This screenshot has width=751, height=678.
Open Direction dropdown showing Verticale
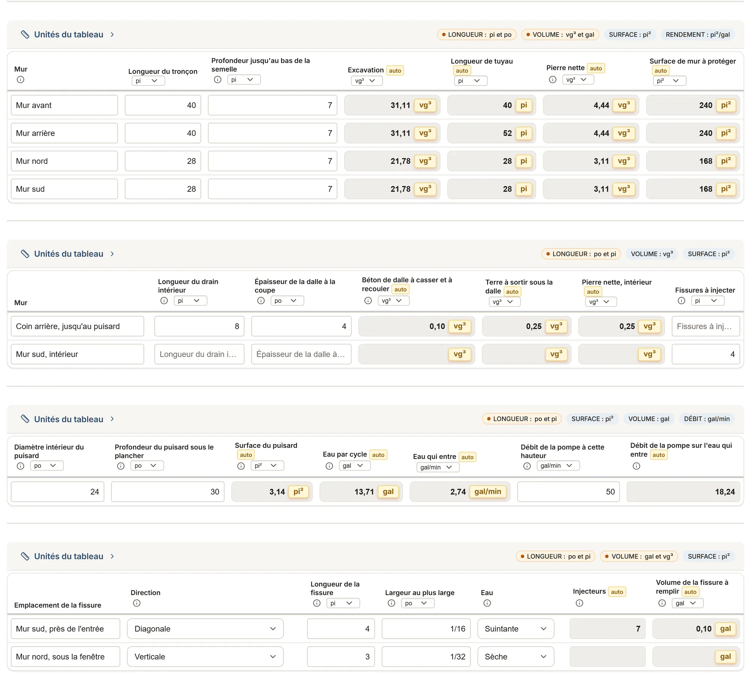pyautogui.click(x=205, y=657)
